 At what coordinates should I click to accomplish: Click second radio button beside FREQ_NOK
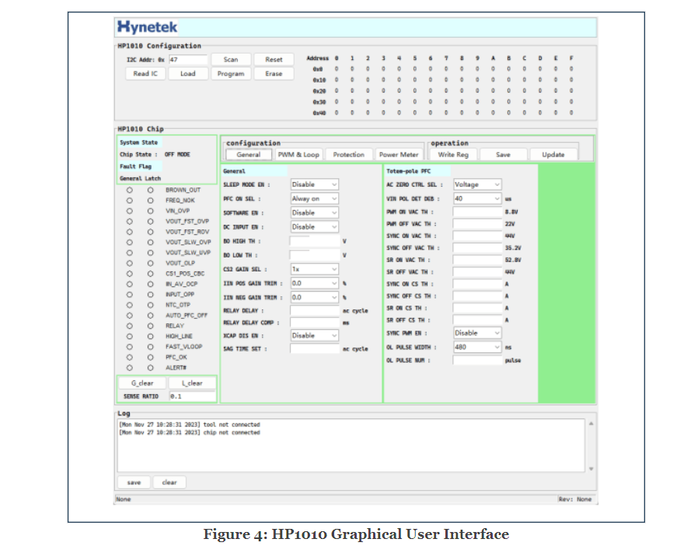150,201
